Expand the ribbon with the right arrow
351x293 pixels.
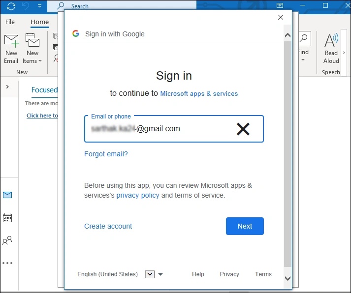pos(344,53)
